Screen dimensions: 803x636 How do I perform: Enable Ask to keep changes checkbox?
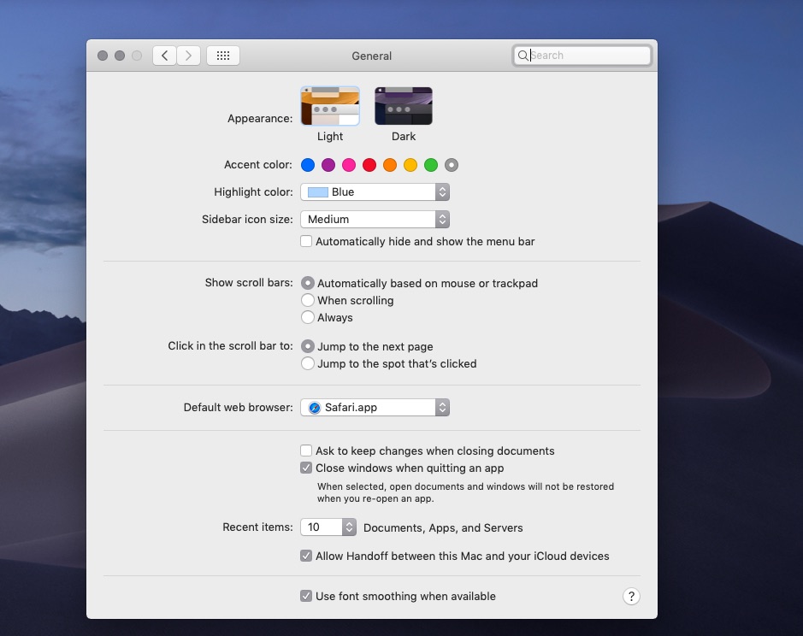click(x=306, y=451)
